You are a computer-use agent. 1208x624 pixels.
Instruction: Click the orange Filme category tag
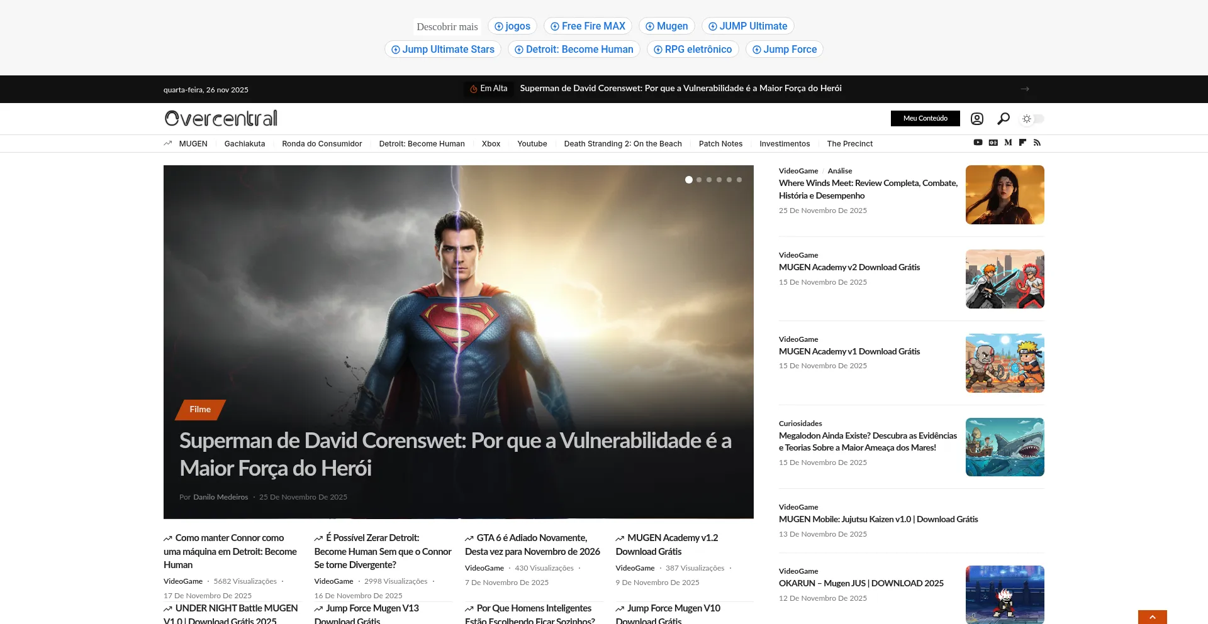click(200, 410)
